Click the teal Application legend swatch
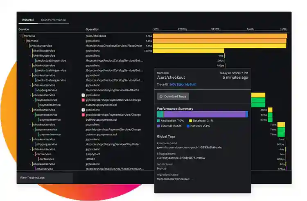The image size is (307, 201). point(159,121)
